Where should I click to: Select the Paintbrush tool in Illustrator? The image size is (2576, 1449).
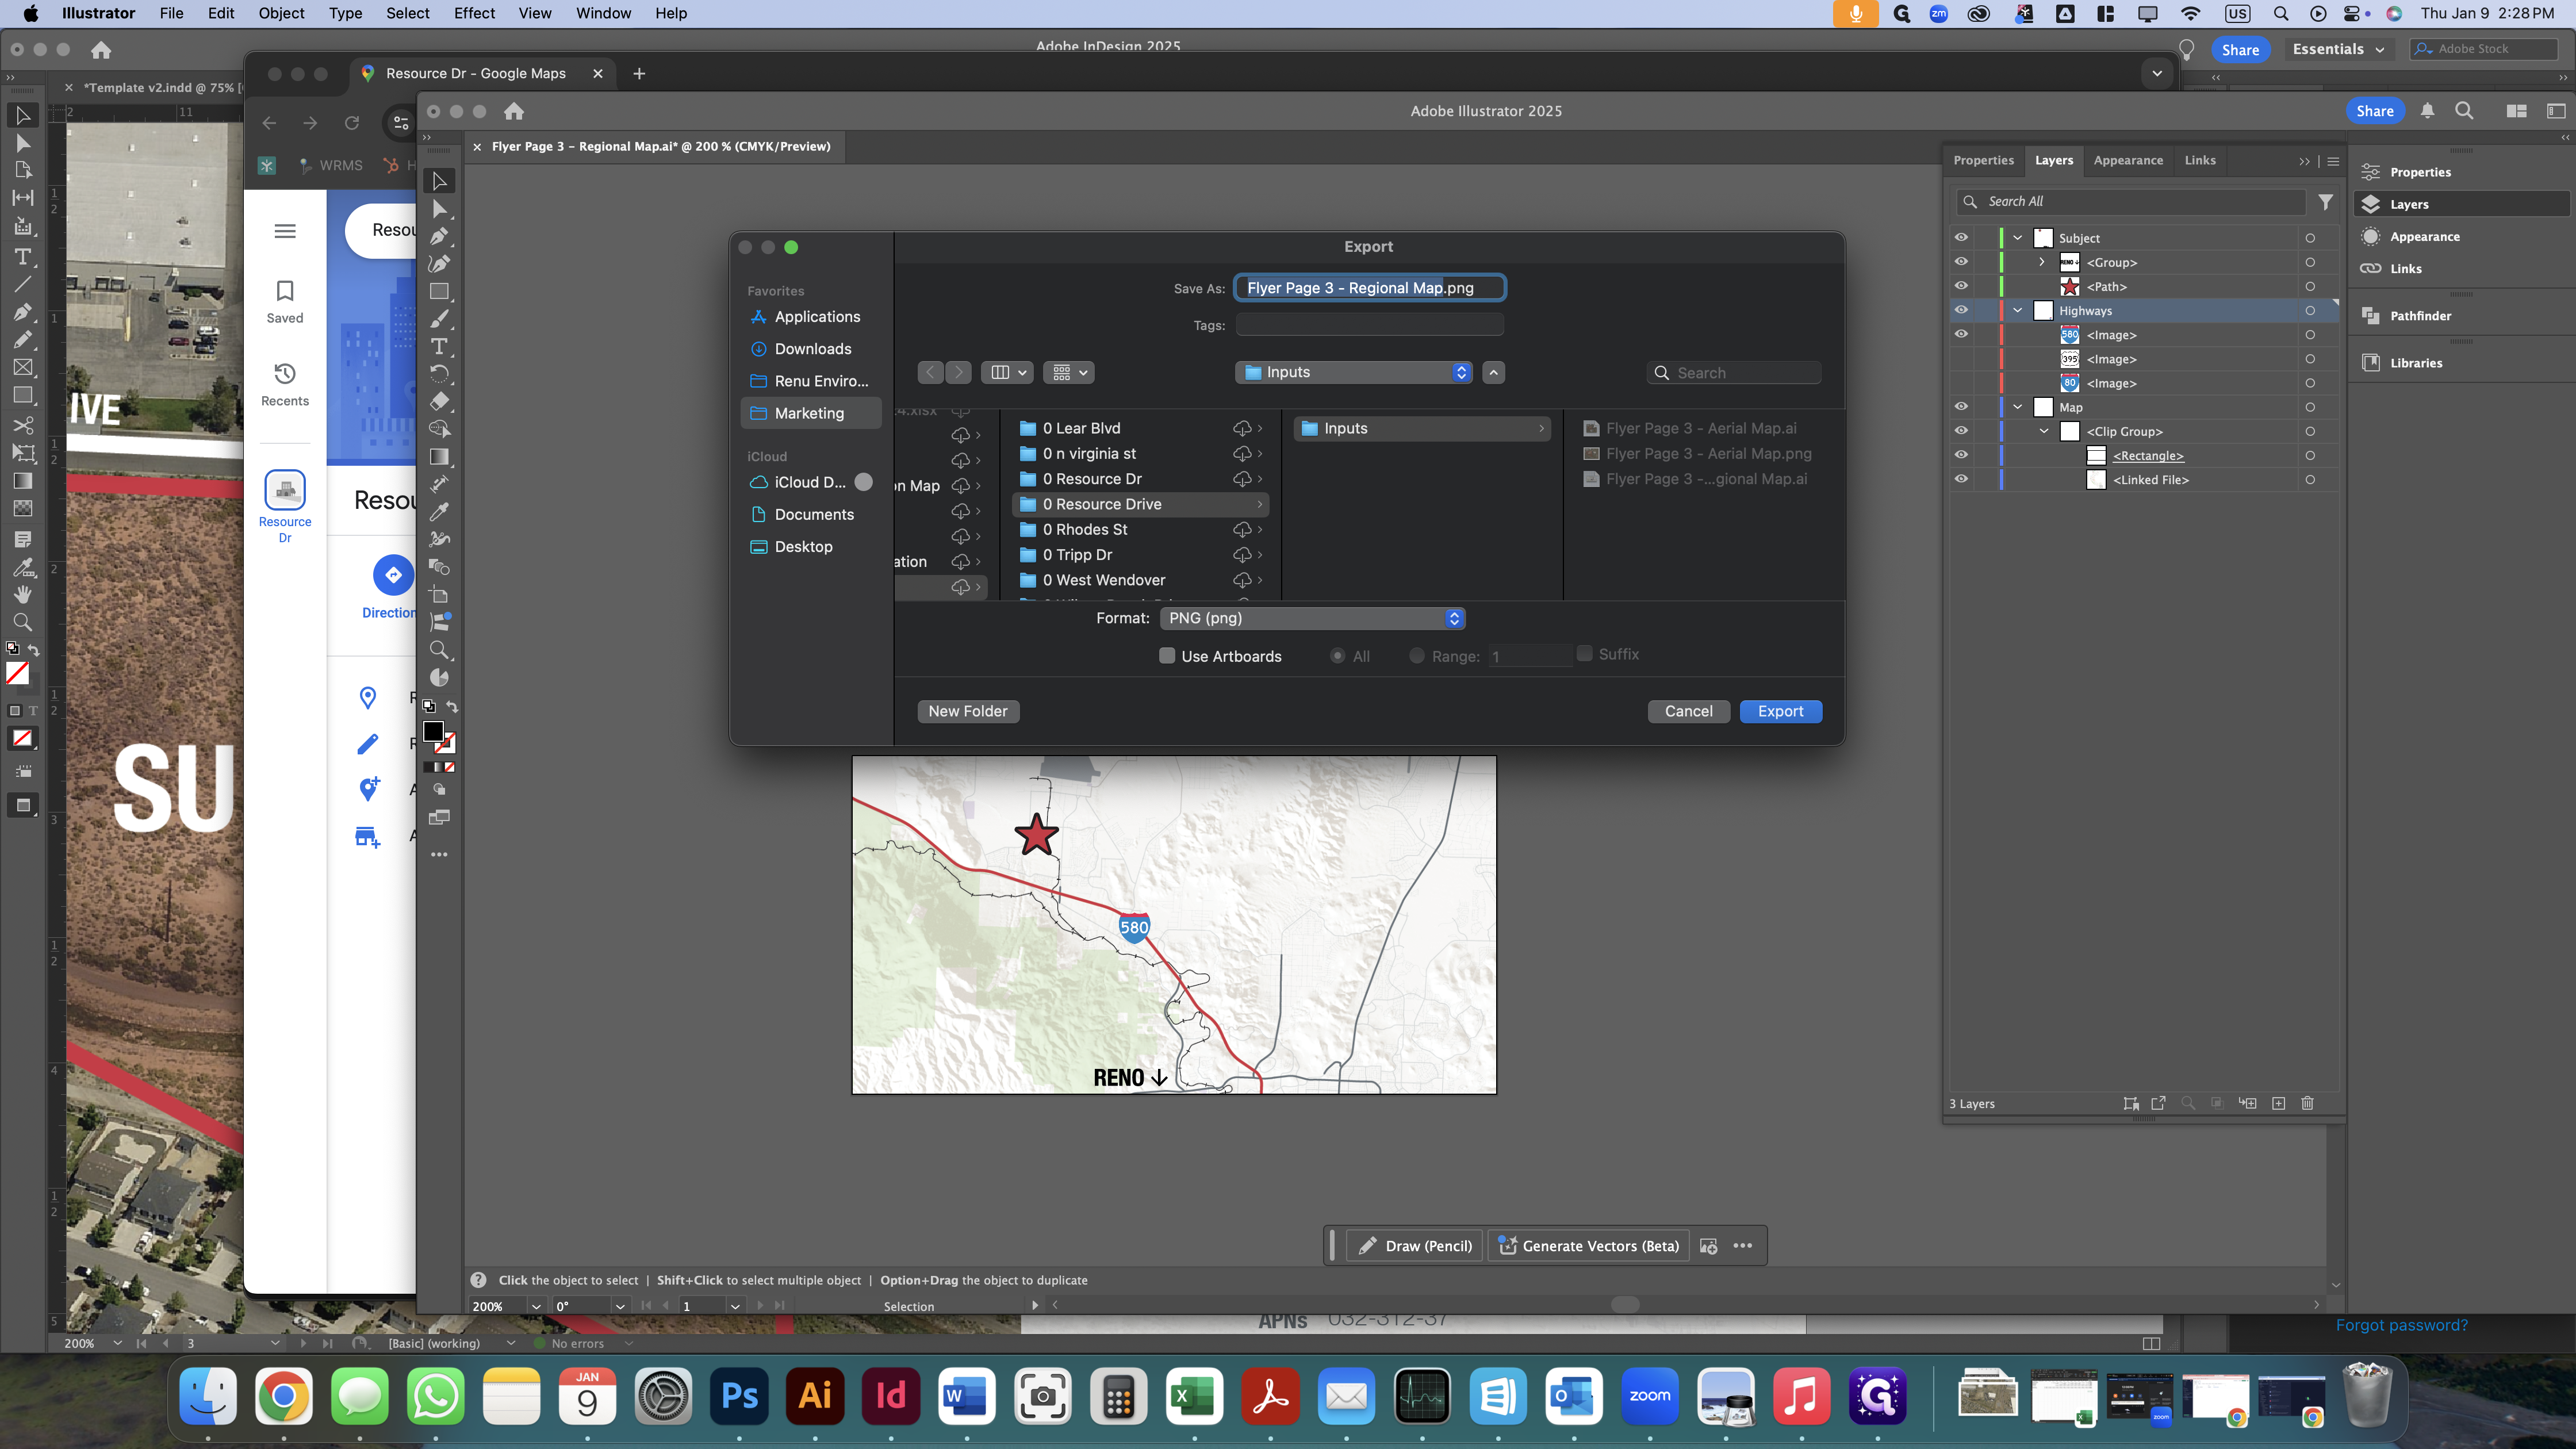point(439,319)
